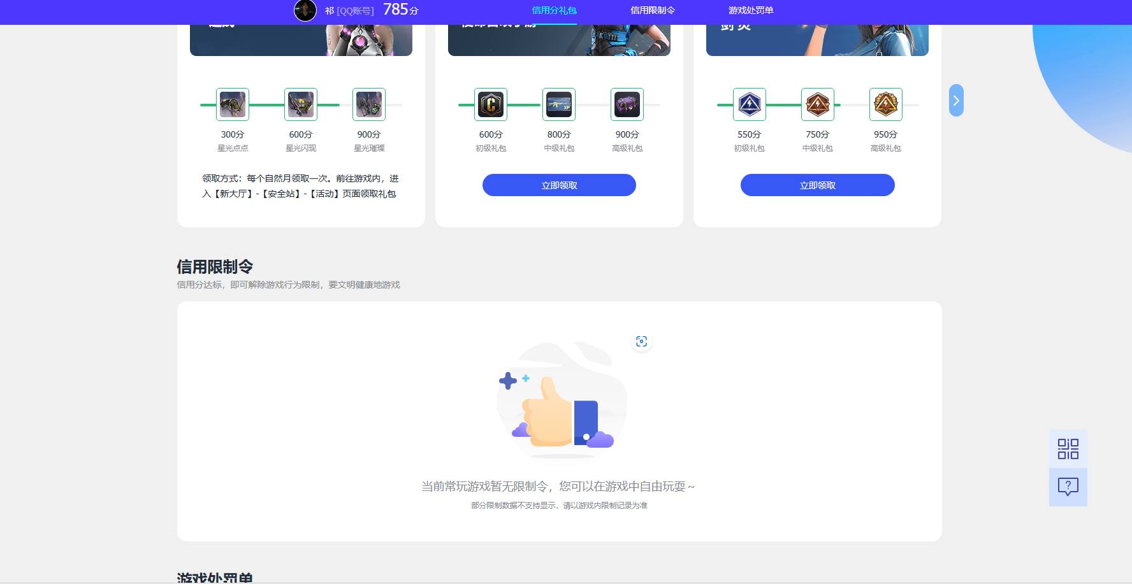Click the thumbs-up illustration
Image resolution: width=1132 pixels, height=584 pixels.
561,401
